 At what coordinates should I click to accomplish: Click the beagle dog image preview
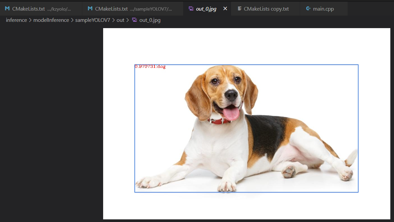pyautogui.click(x=246, y=124)
